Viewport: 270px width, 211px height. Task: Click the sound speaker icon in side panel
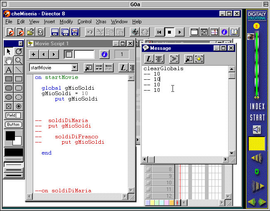point(257,130)
